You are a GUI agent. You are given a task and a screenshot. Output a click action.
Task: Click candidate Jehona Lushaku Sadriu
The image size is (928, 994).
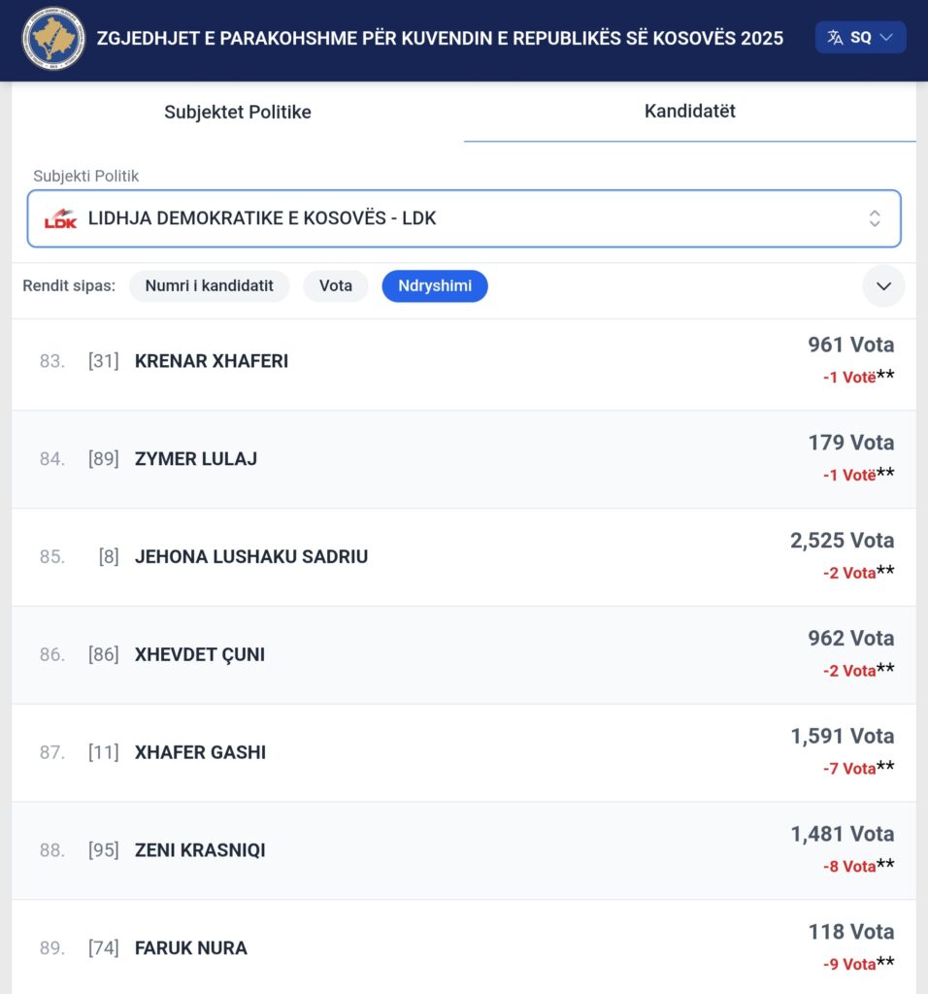pos(251,557)
